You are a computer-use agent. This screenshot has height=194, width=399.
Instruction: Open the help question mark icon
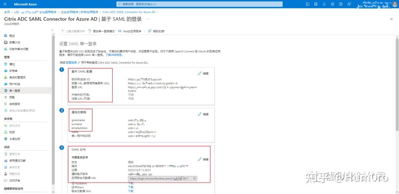[341, 4]
